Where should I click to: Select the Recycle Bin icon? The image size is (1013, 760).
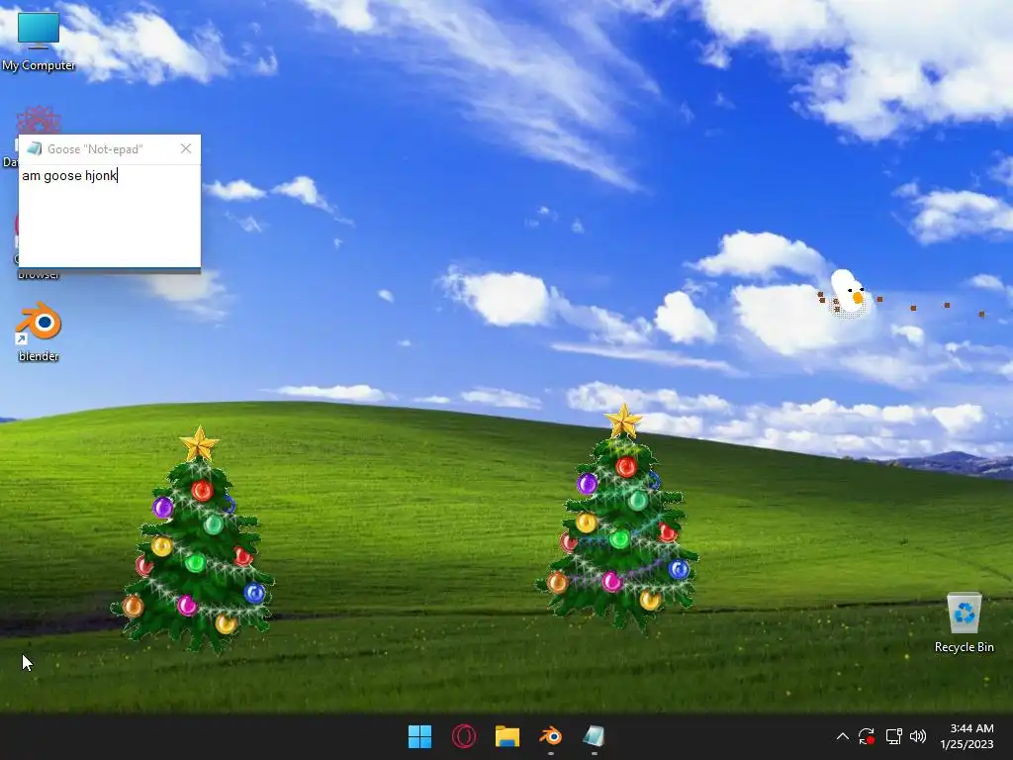click(x=964, y=622)
